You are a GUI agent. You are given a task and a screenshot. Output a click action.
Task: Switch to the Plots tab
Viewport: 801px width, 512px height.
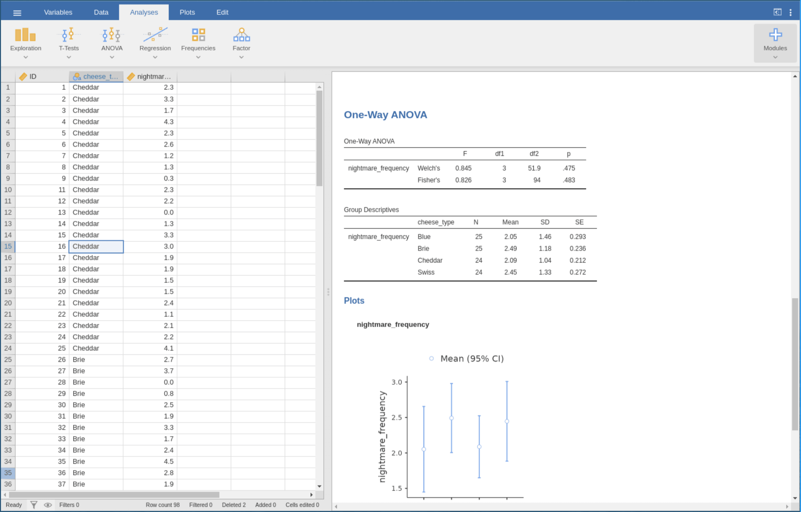[187, 12]
